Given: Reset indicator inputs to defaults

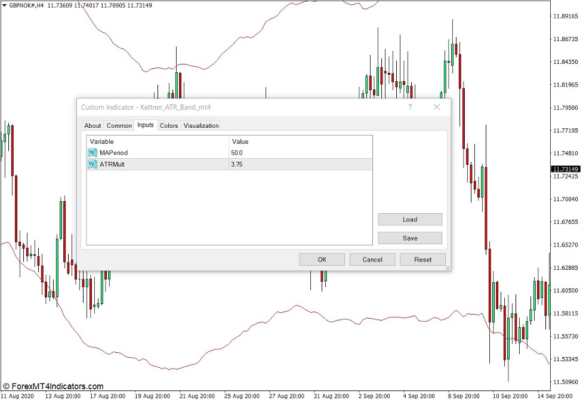Looking at the screenshot, I should pos(423,259).
